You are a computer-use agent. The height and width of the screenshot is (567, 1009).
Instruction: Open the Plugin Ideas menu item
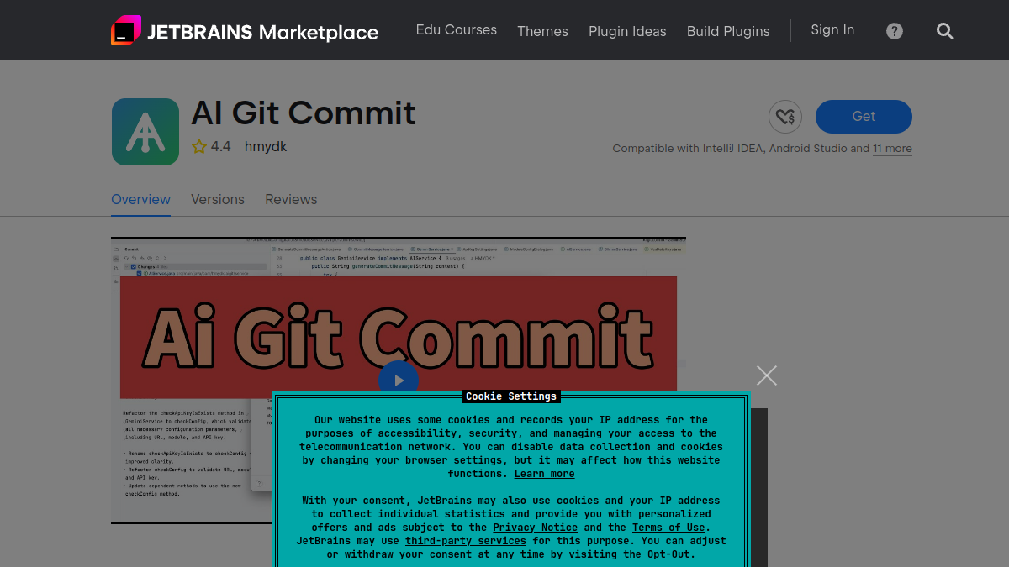(627, 31)
